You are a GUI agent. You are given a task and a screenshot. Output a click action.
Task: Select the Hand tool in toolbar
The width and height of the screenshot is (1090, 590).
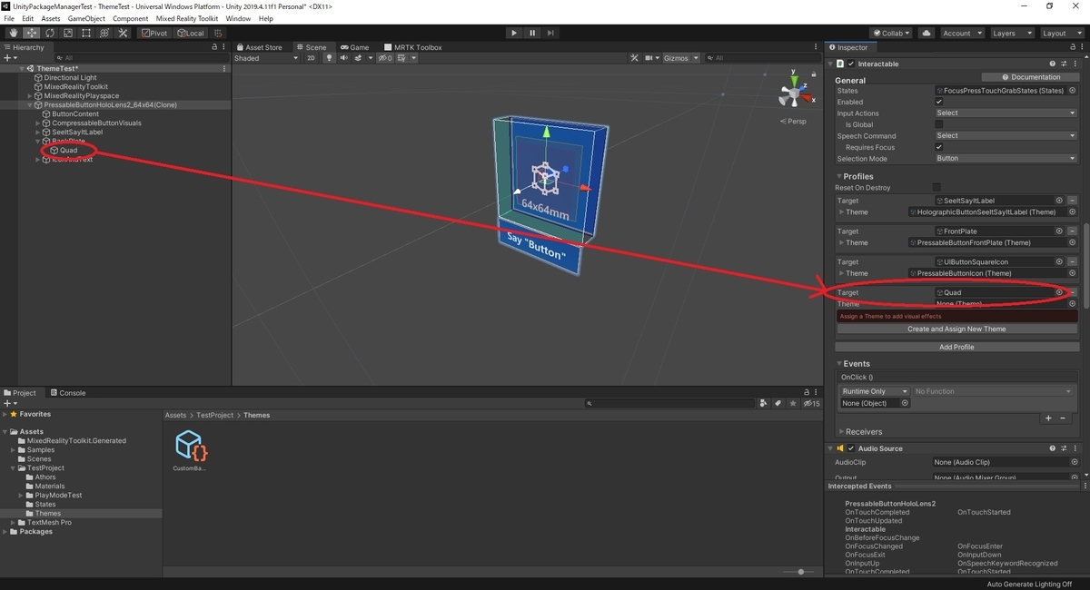coord(14,34)
